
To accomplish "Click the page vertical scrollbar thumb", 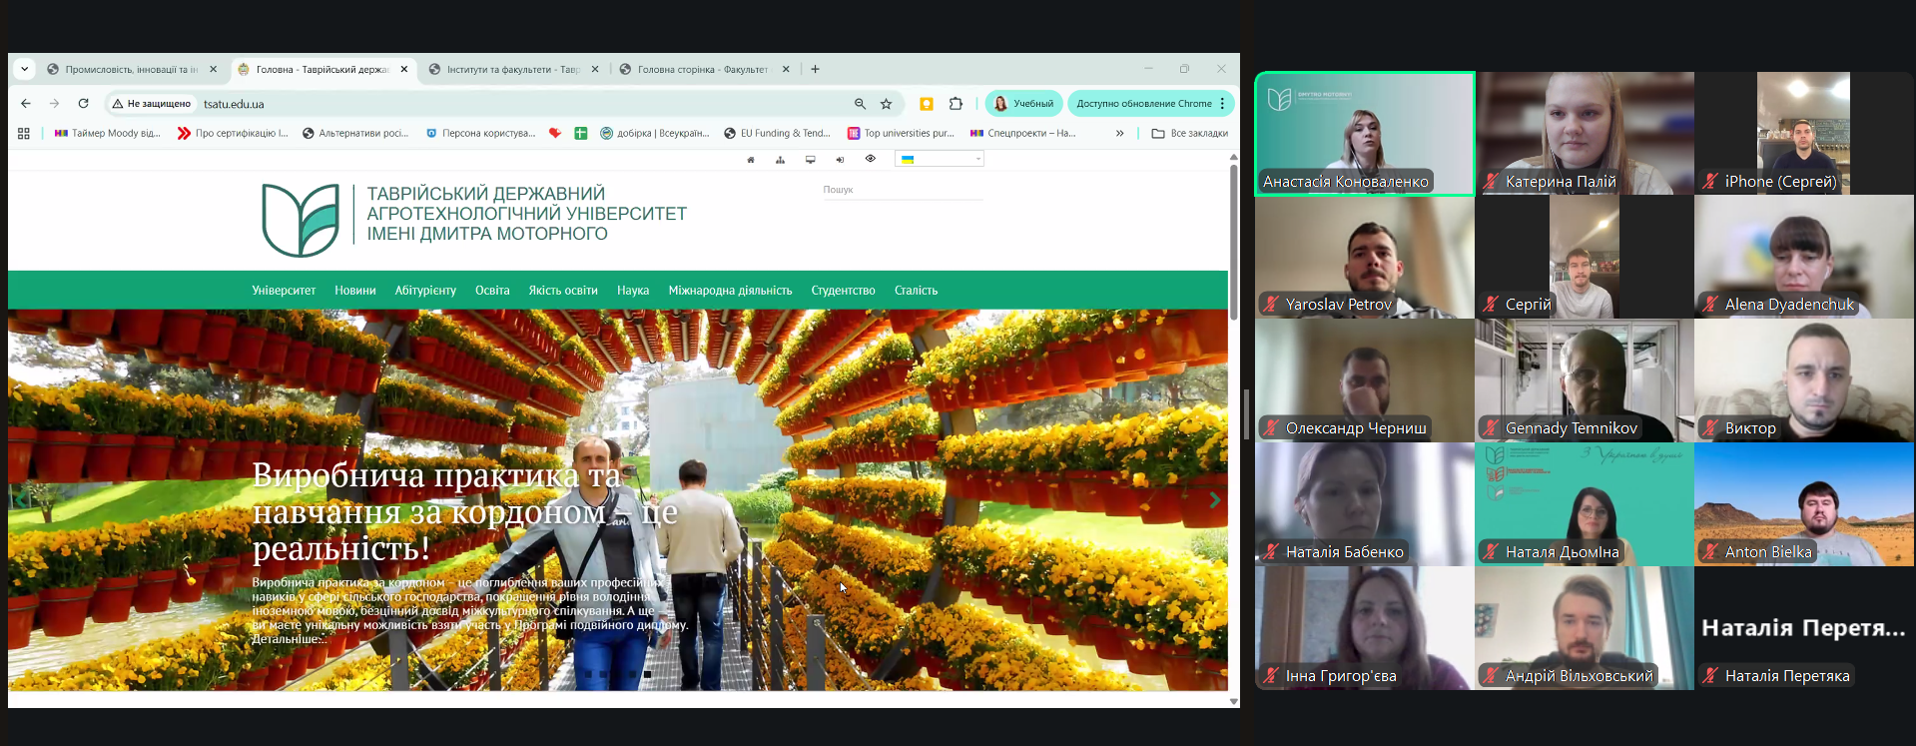I will point(1234,240).
